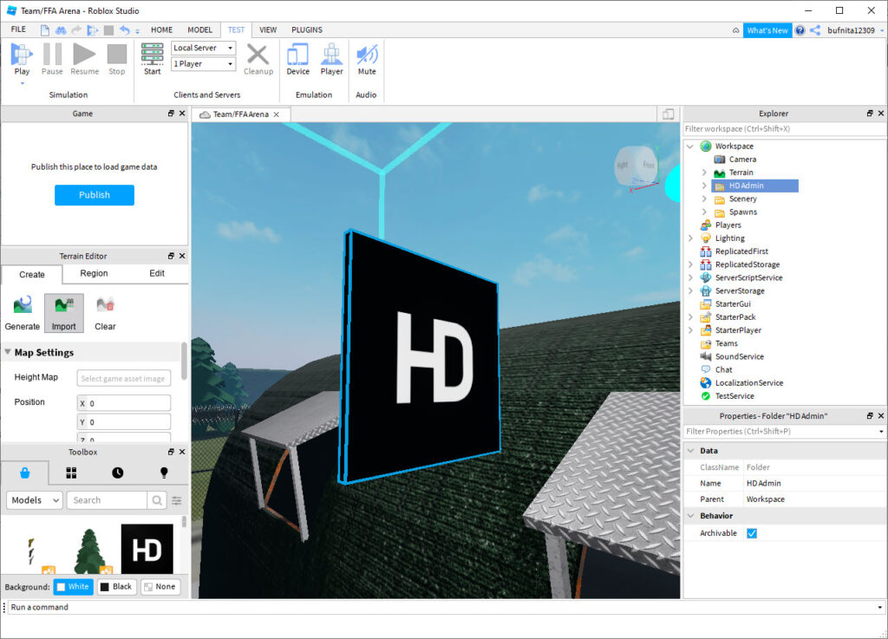Click the Resume simulation icon
This screenshot has height=639, width=888.
coord(84,55)
